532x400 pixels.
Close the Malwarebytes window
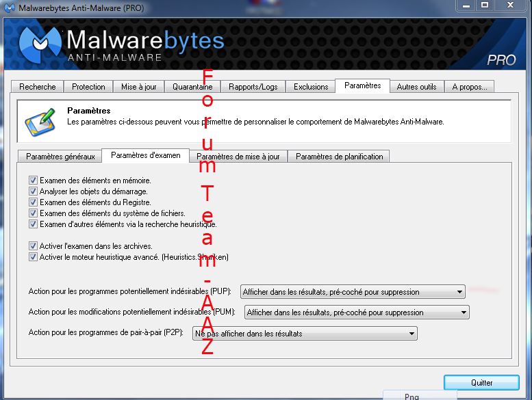coord(510,5)
